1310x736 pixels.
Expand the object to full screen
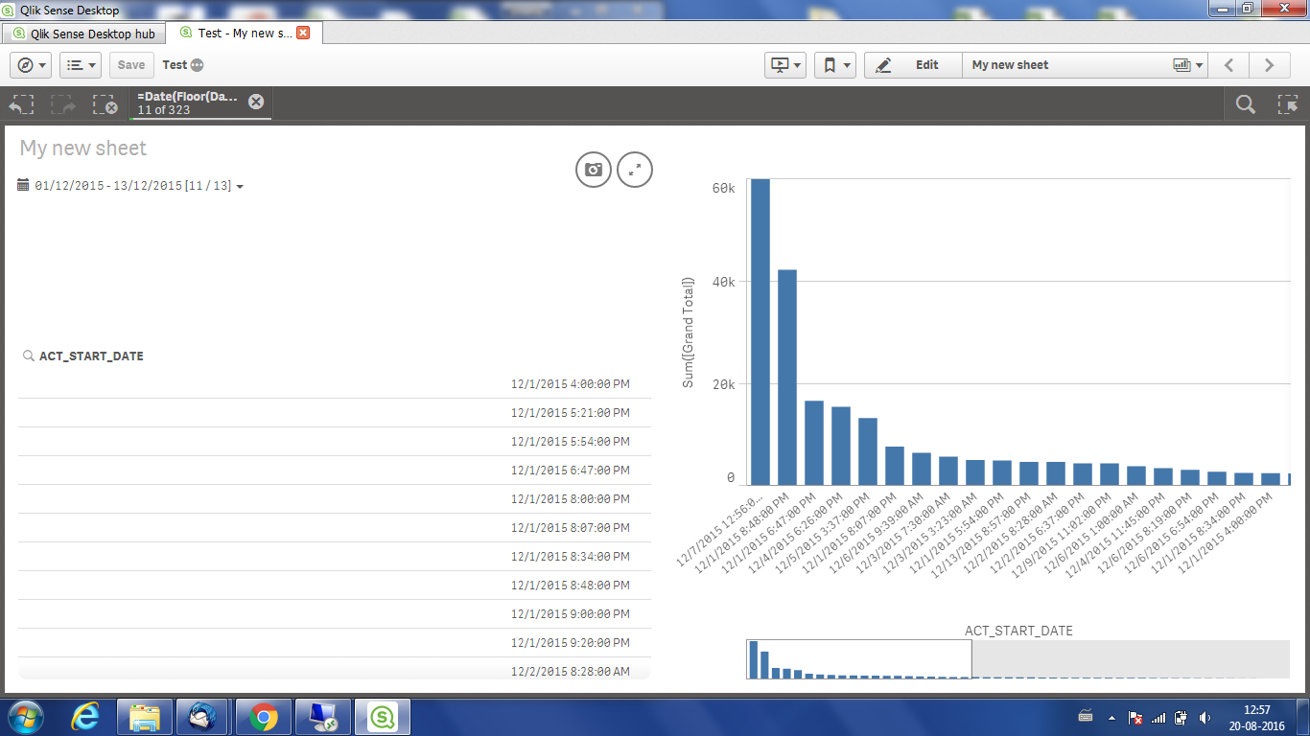(635, 170)
